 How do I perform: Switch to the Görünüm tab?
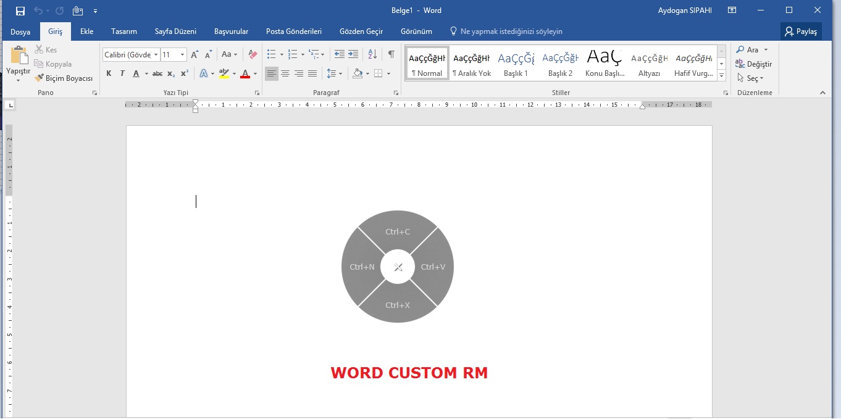(416, 31)
